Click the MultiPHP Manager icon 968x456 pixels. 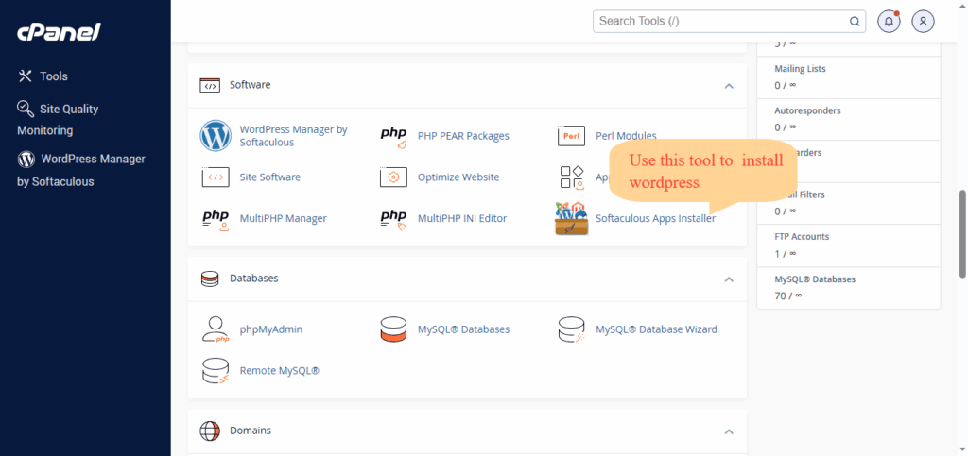point(216,219)
